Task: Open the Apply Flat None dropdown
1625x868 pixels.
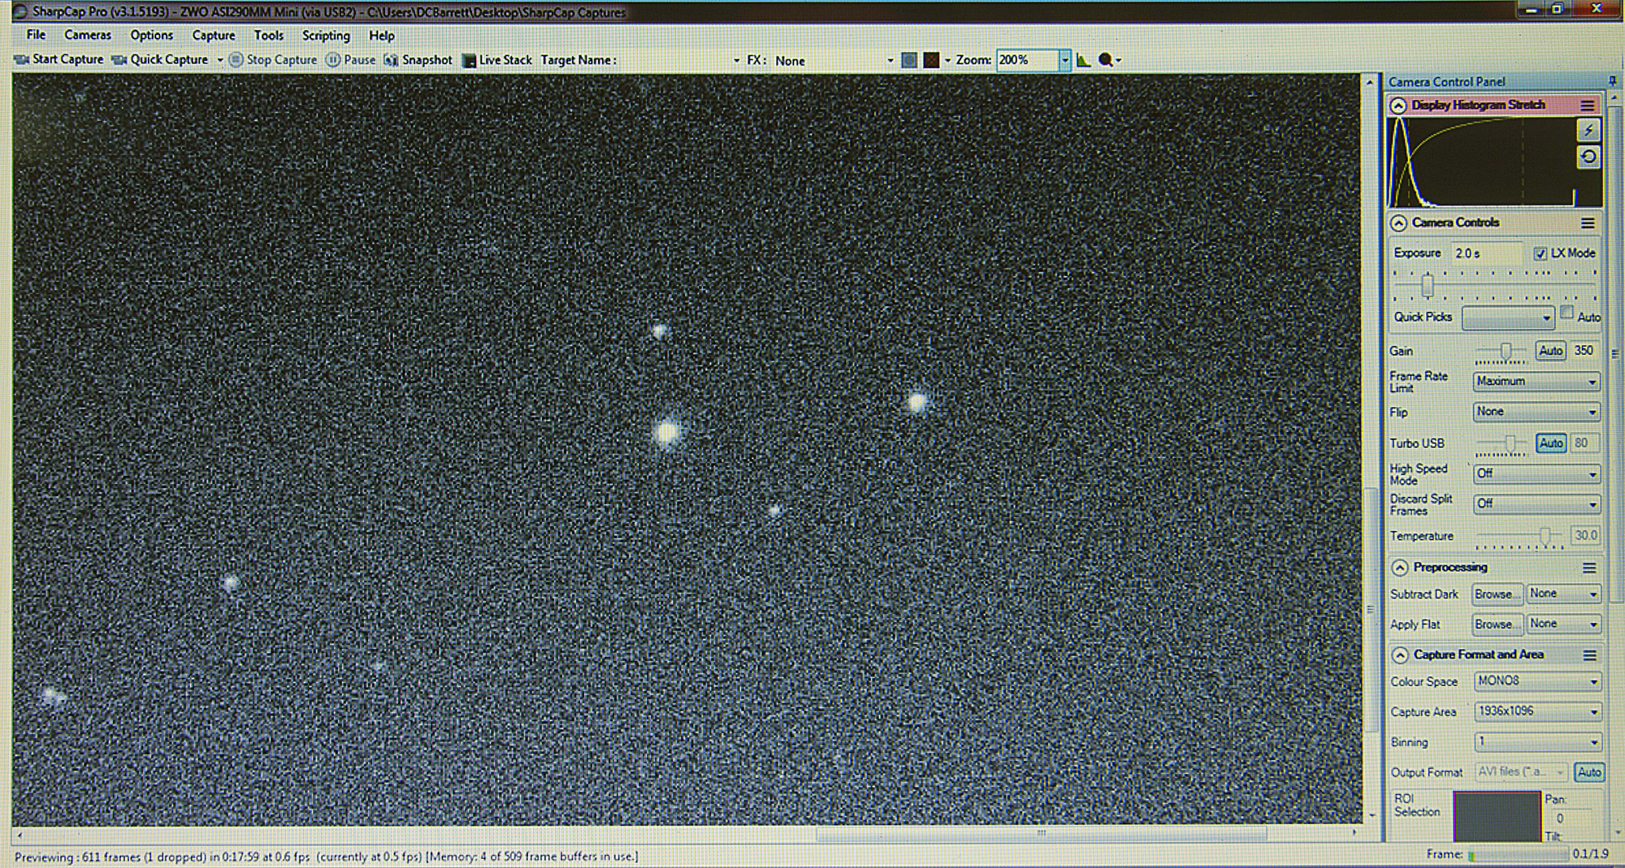Action: click(1563, 624)
